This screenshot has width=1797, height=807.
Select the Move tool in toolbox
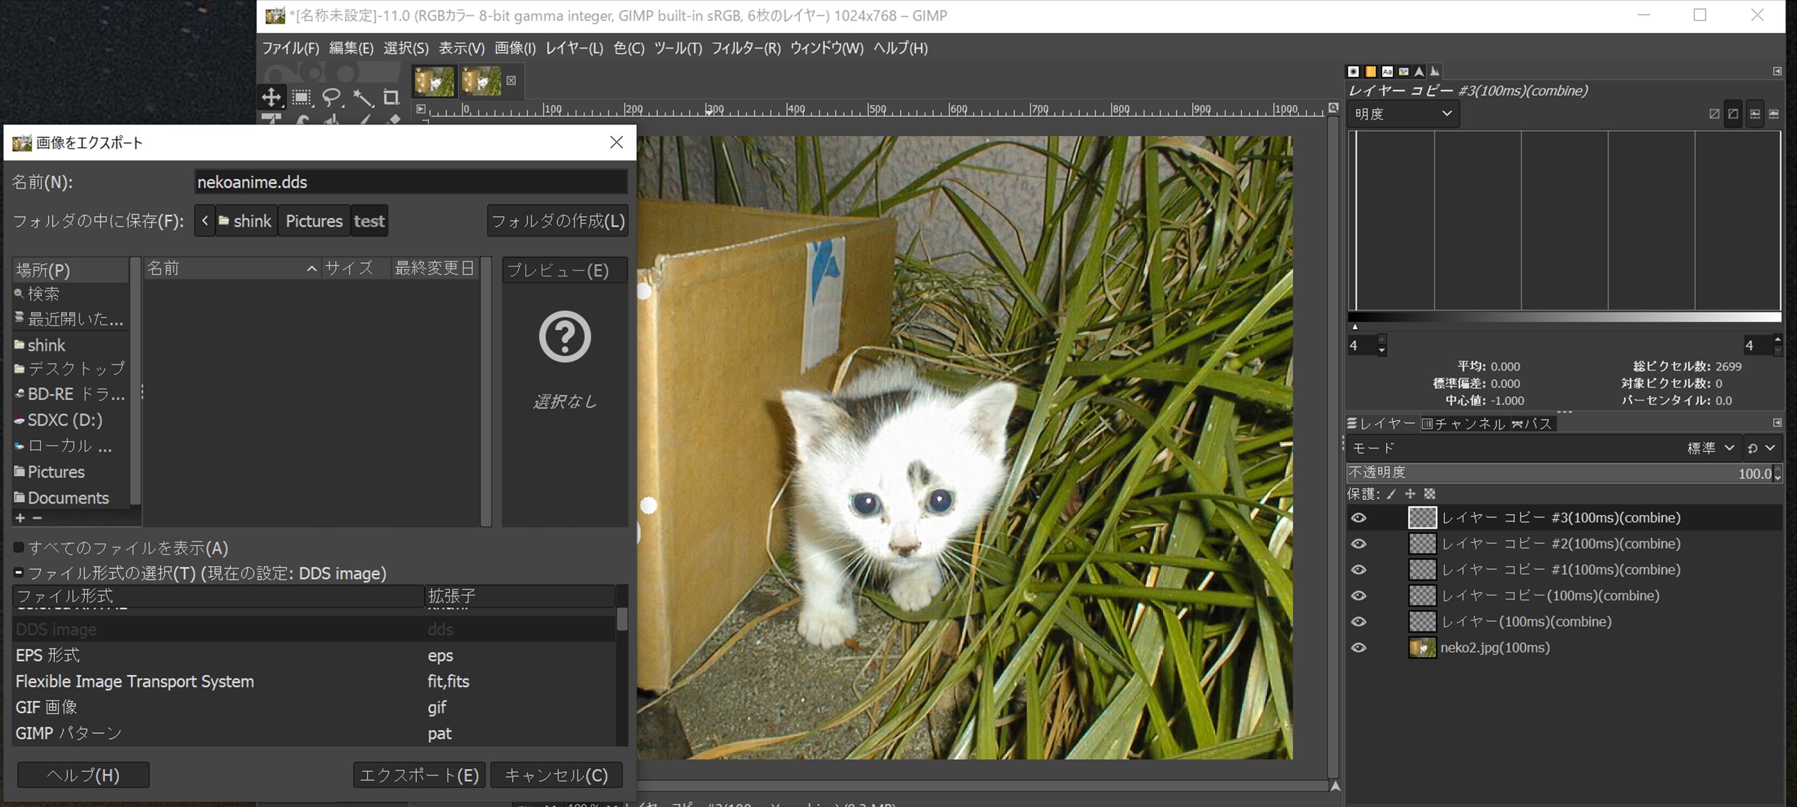pyautogui.click(x=271, y=97)
